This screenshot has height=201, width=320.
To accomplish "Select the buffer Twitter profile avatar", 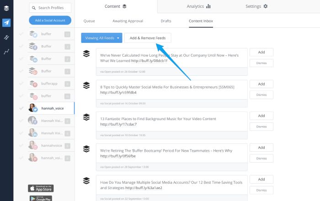I will pyautogui.click(x=33, y=34).
